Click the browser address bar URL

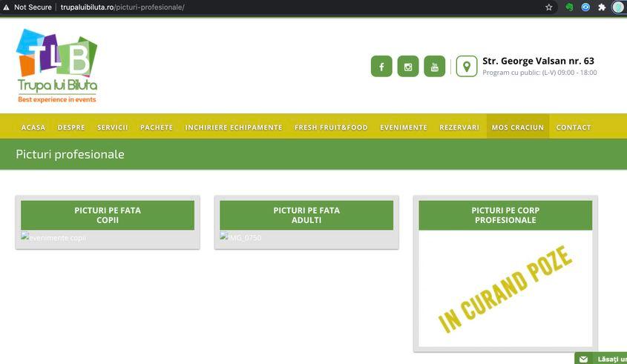pyautogui.click(x=122, y=7)
